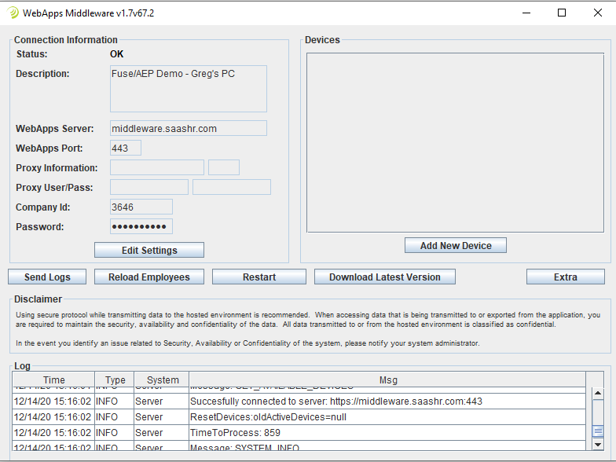Click the WebApps Middleware title bar icon
This screenshot has width=616, height=462.
(13, 13)
